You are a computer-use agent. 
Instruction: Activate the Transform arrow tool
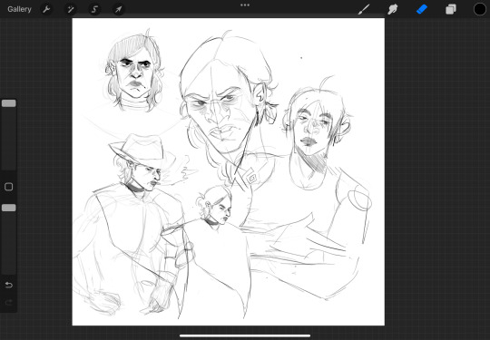coord(119,9)
